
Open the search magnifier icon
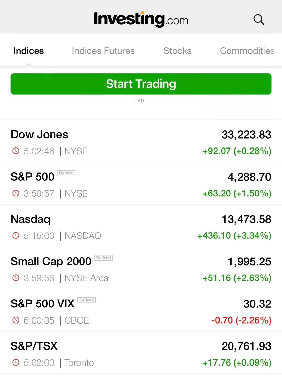point(259,20)
